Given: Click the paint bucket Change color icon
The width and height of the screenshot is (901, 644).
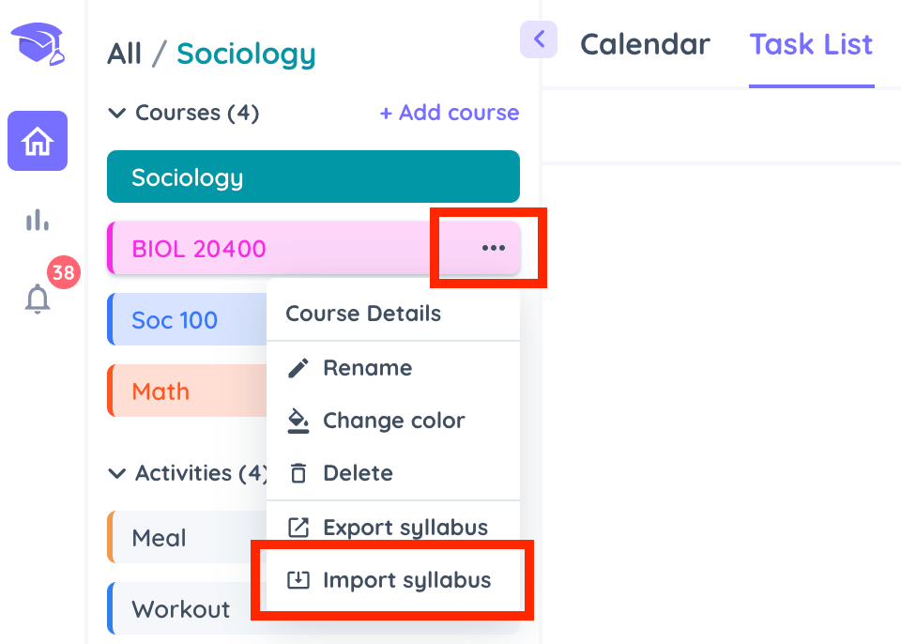Looking at the screenshot, I should point(298,421).
